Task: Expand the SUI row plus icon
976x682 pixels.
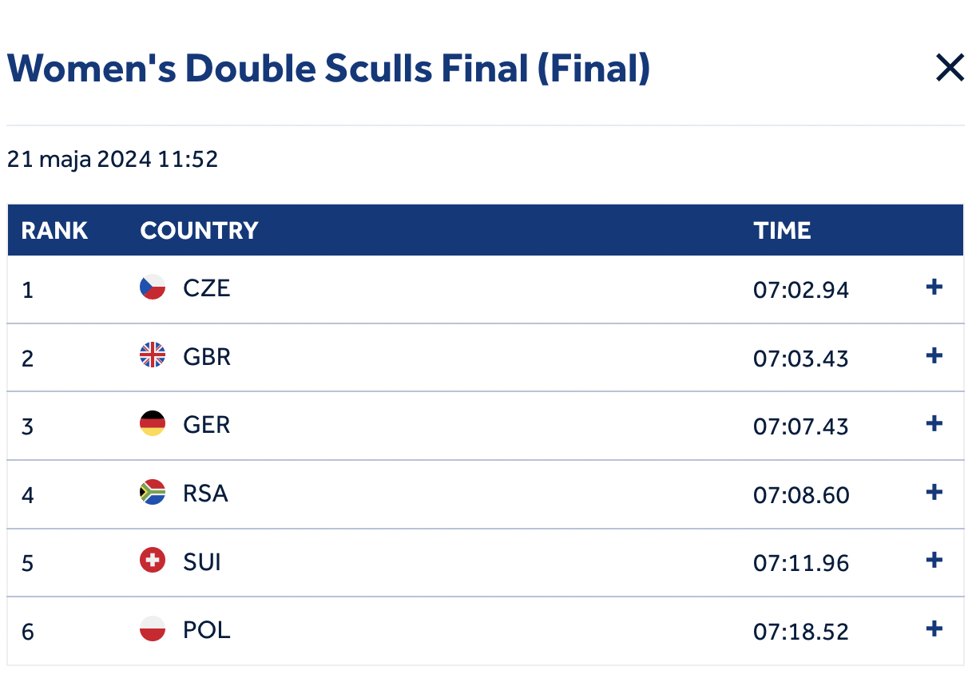Action: [x=934, y=561]
